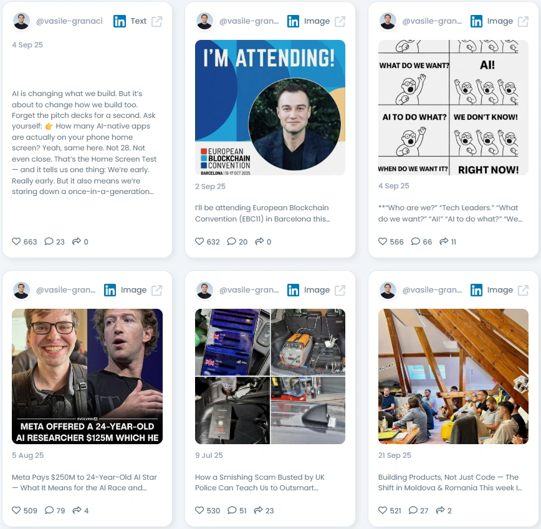Click the share icon showing 23 shares
This screenshot has width=541, height=529.
coord(258,510)
